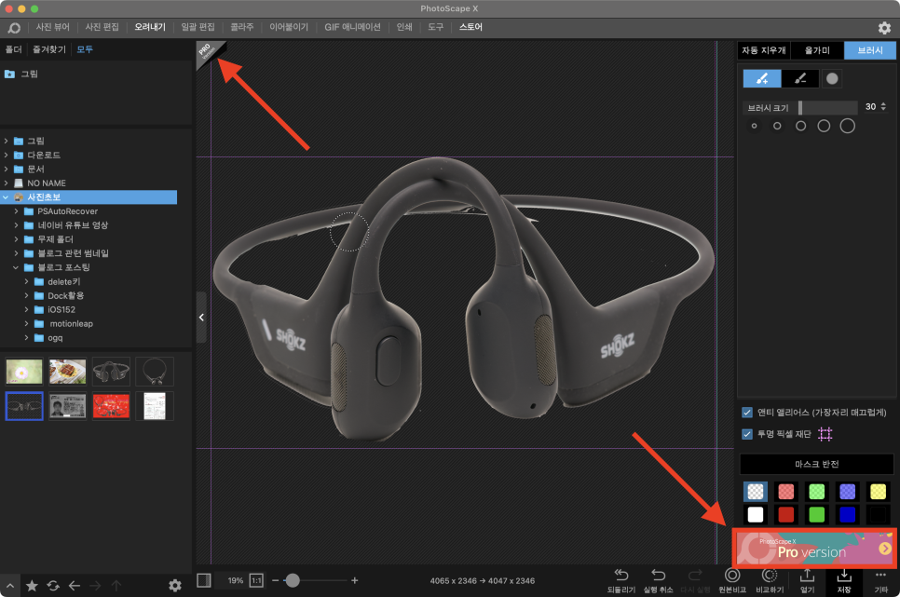Pick the largest brush size circle

(847, 126)
